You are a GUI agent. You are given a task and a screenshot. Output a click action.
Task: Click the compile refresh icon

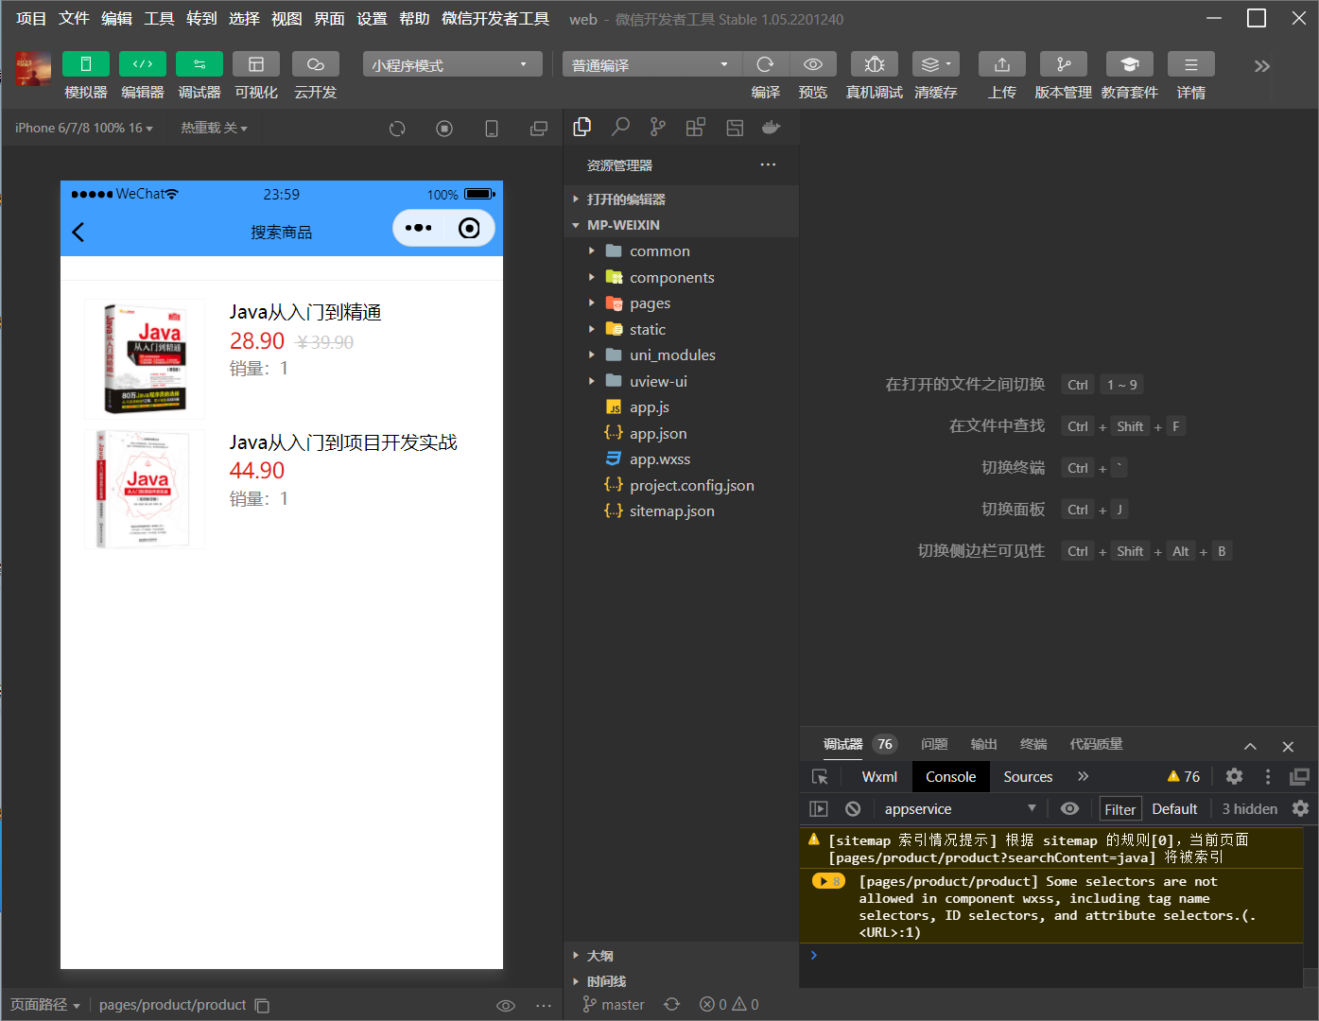[766, 64]
